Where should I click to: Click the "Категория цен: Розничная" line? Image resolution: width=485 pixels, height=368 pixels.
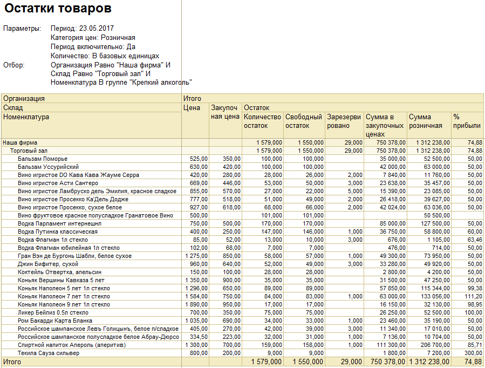[93, 38]
